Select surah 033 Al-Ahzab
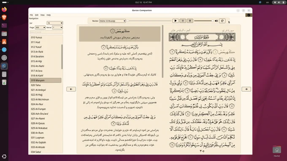Screen dimensions: 287x161 coord(46,147)
